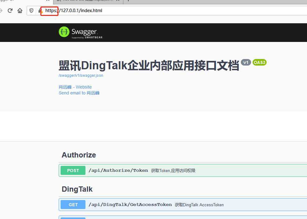The height and width of the screenshot is (219, 307).
Task: Click the v1 version badge
Action: (x=246, y=62)
